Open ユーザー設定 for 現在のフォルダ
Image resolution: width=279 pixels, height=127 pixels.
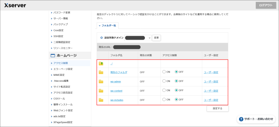point(211,72)
